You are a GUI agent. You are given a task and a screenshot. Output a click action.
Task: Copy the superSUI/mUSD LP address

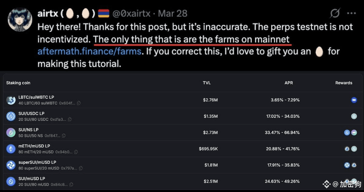click(81, 168)
